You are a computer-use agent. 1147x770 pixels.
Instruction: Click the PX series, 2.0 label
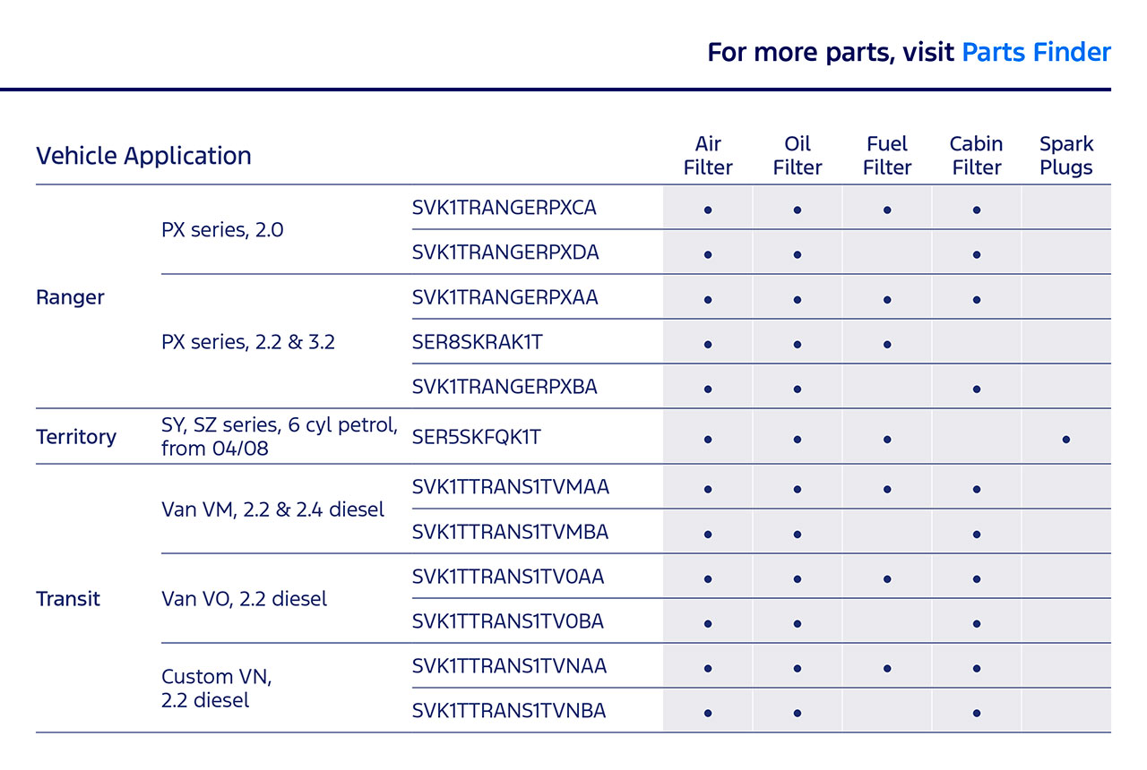click(222, 230)
